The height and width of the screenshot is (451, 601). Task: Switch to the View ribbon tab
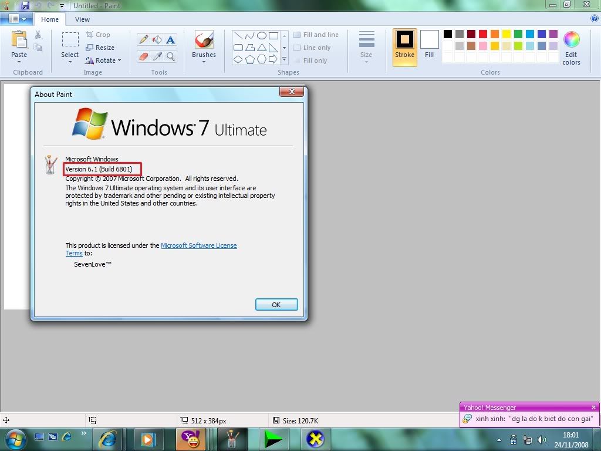[82, 19]
